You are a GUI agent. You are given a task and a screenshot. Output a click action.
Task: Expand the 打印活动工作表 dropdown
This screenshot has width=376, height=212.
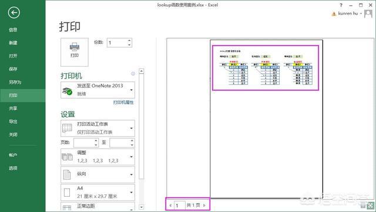pos(98,128)
